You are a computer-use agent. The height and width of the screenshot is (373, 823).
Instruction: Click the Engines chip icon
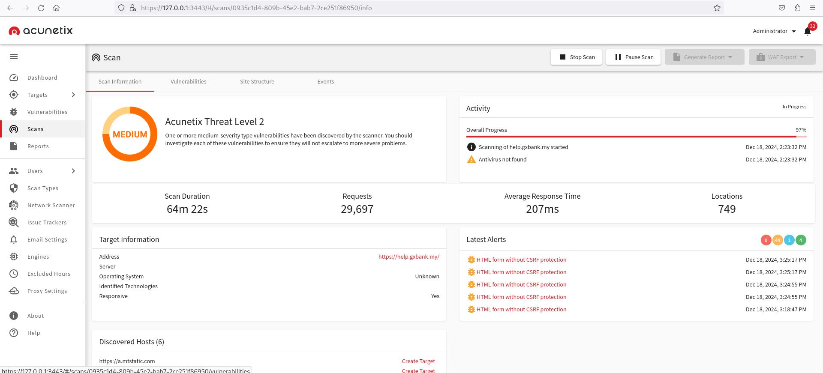14,257
